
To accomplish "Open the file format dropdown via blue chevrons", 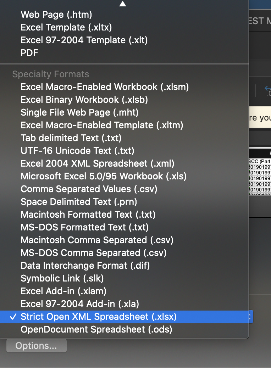I will [x=250, y=317].
